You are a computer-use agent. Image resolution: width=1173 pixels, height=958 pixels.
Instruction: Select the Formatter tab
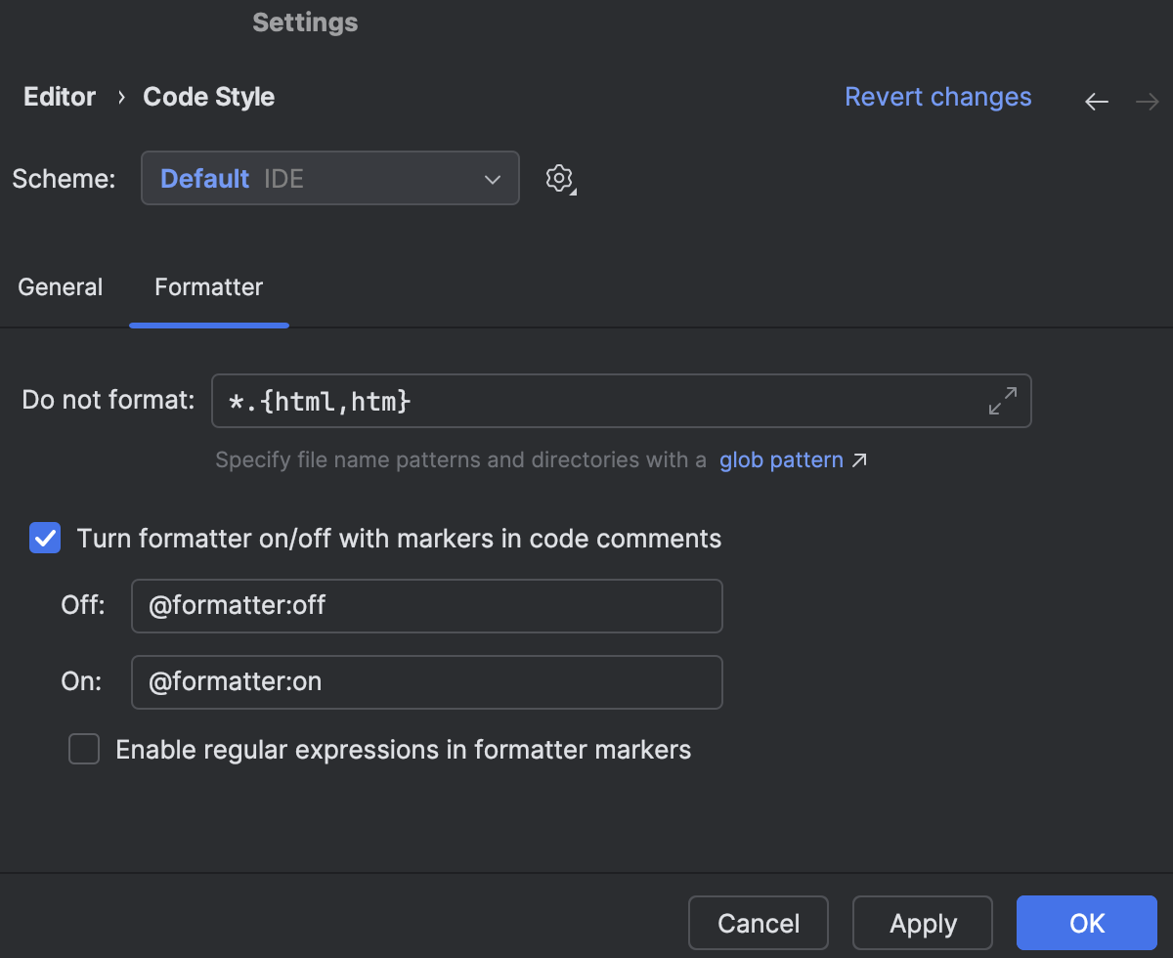[208, 286]
